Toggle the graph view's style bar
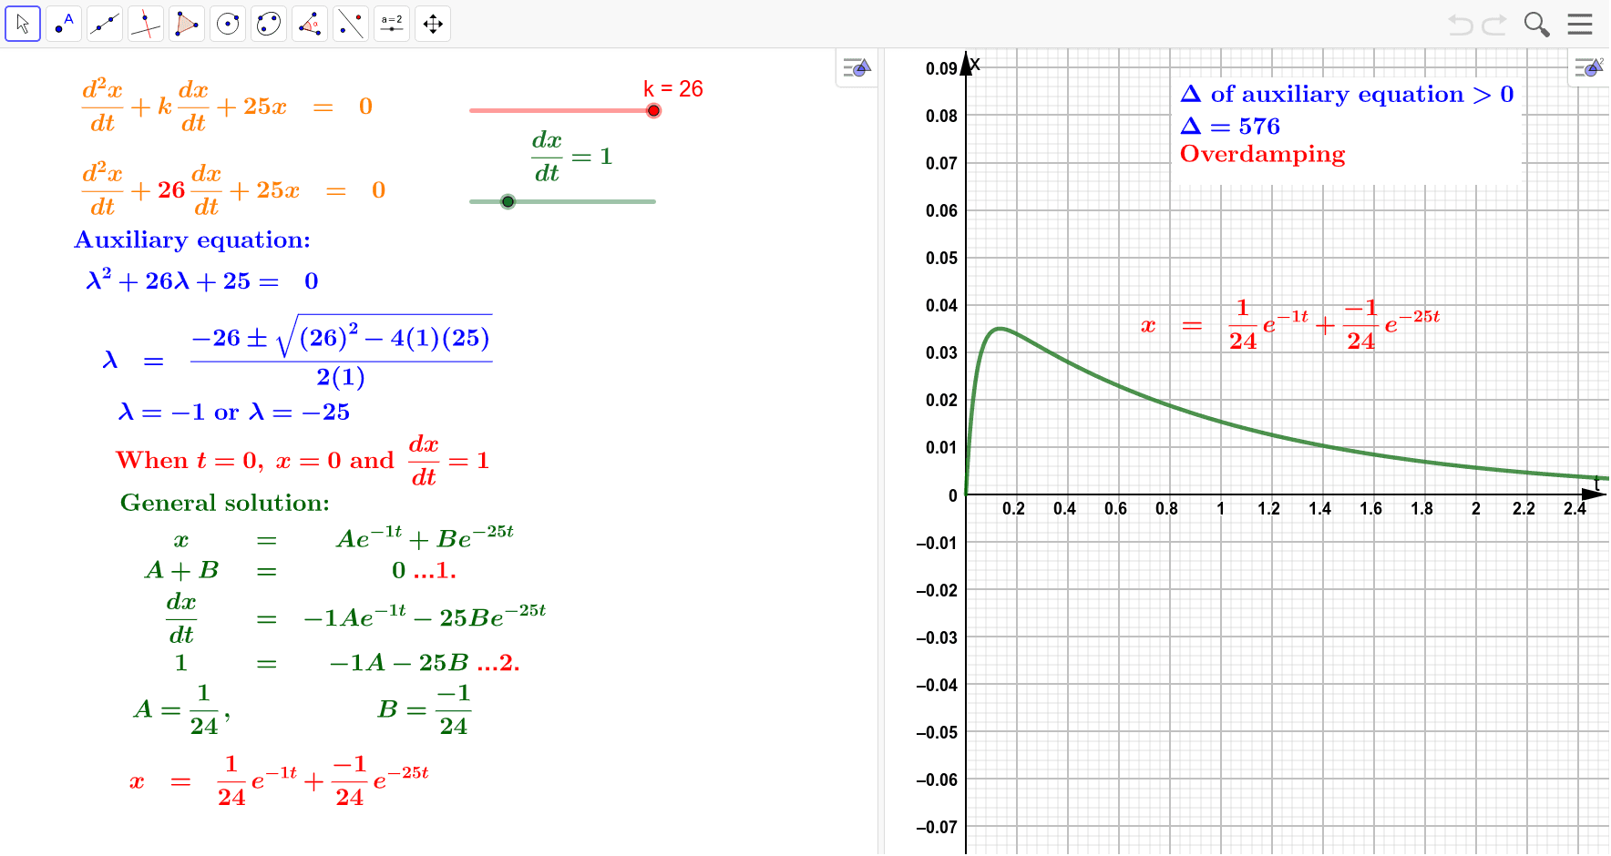 tap(1589, 68)
